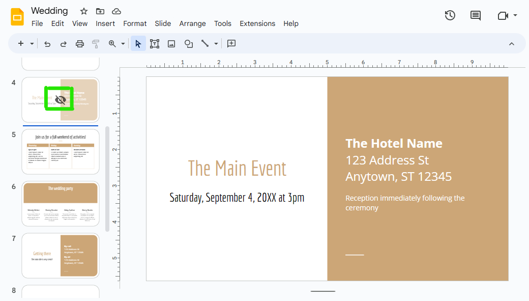Open the Slide menu
Image resolution: width=529 pixels, height=301 pixels.
click(163, 23)
